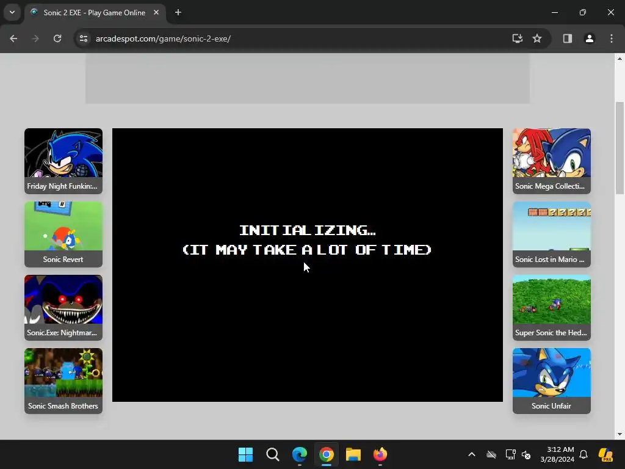Viewport: 625px width, 469px height.
Task: Open the network status tray icon
Action: click(x=510, y=454)
